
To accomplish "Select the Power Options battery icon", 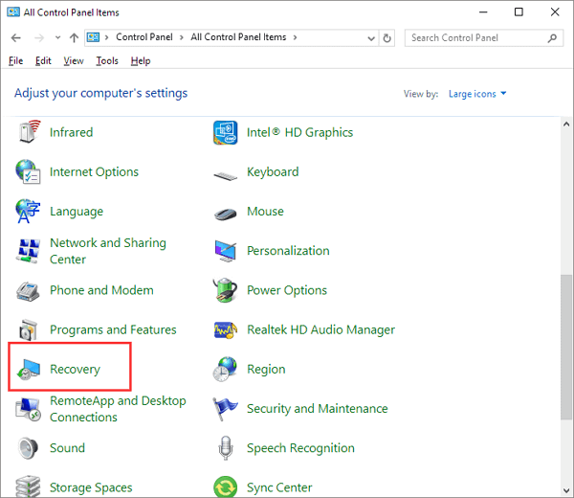I will [226, 290].
